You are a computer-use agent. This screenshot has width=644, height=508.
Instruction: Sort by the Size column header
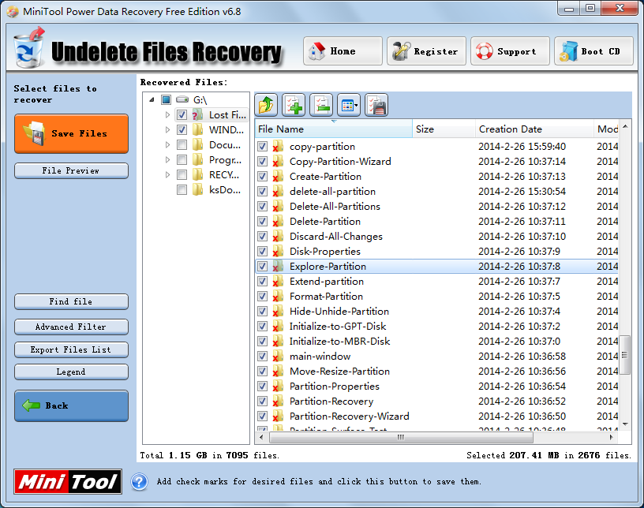tap(444, 129)
